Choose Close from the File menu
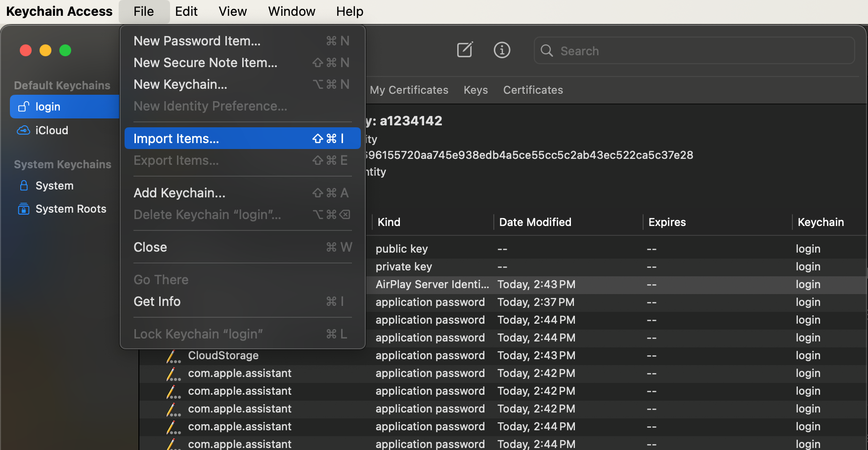Image resolution: width=868 pixels, height=450 pixels. (242, 247)
